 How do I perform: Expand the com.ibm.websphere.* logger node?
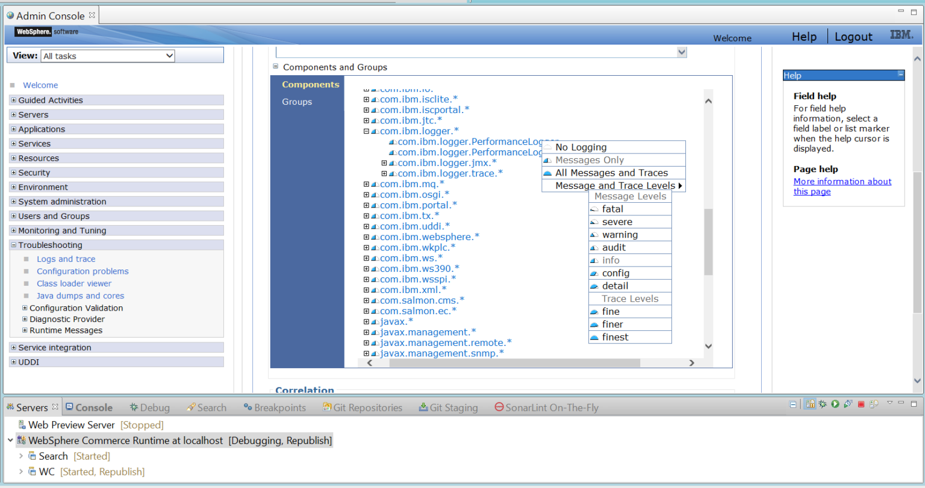(366, 236)
